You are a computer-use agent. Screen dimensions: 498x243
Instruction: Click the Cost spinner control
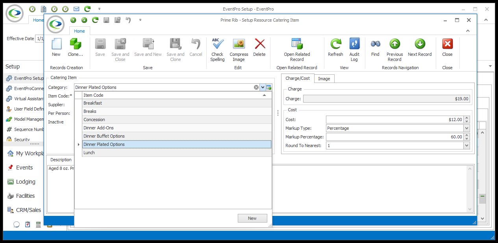pos(467,120)
